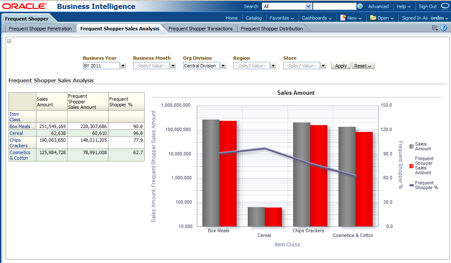Viewport: 451px width, 263px height.
Task: Click the New document icon
Action: [x=343, y=18]
